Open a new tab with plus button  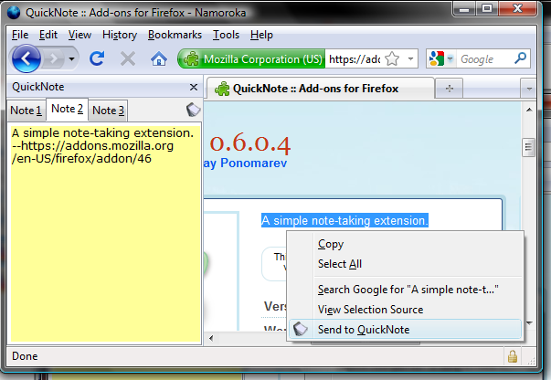pyautogui.click(x=449, y=89)
